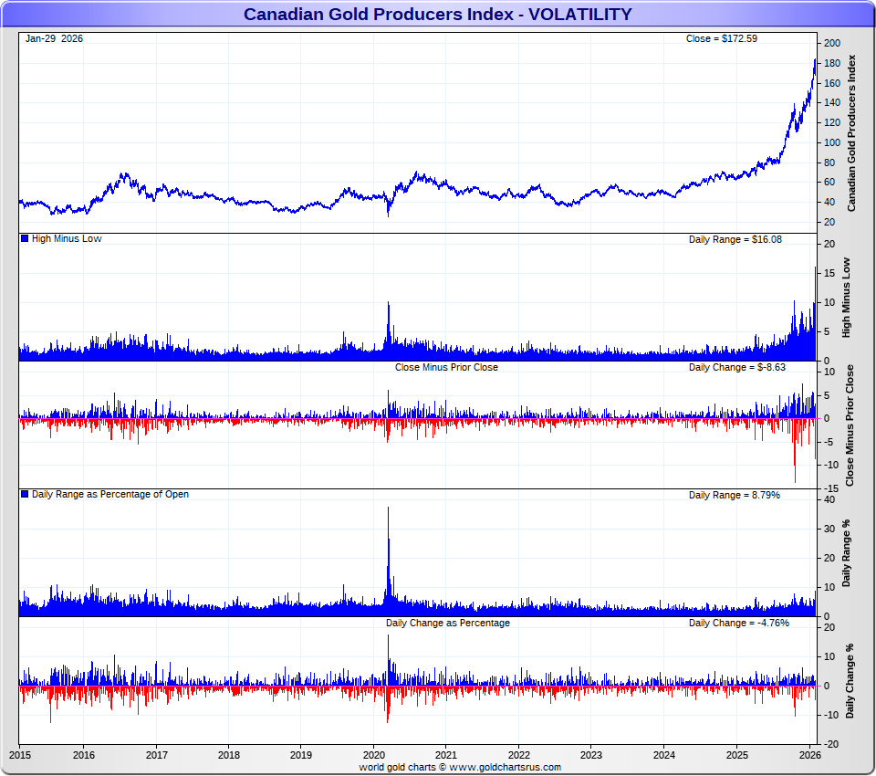This screenshot has width=876, height=776.
Task: Click the rotated Daily Range % axis title
Action: point(846,553)
